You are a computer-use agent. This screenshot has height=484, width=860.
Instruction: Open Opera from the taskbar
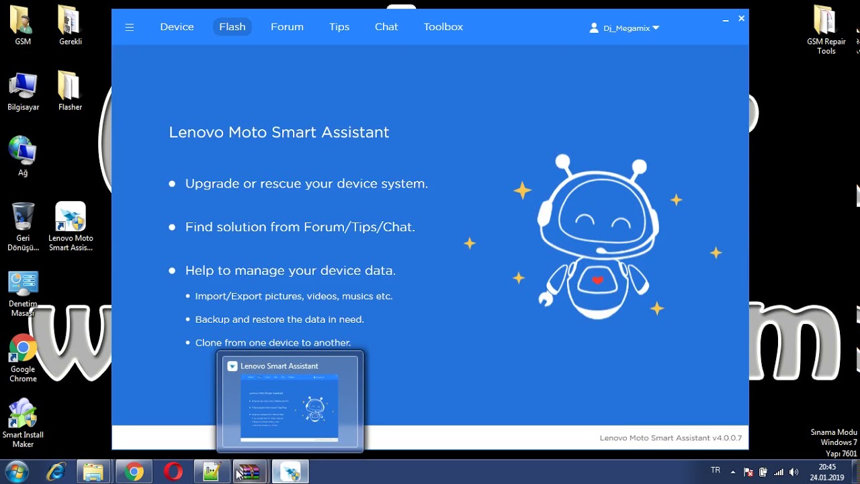(173, 472)
